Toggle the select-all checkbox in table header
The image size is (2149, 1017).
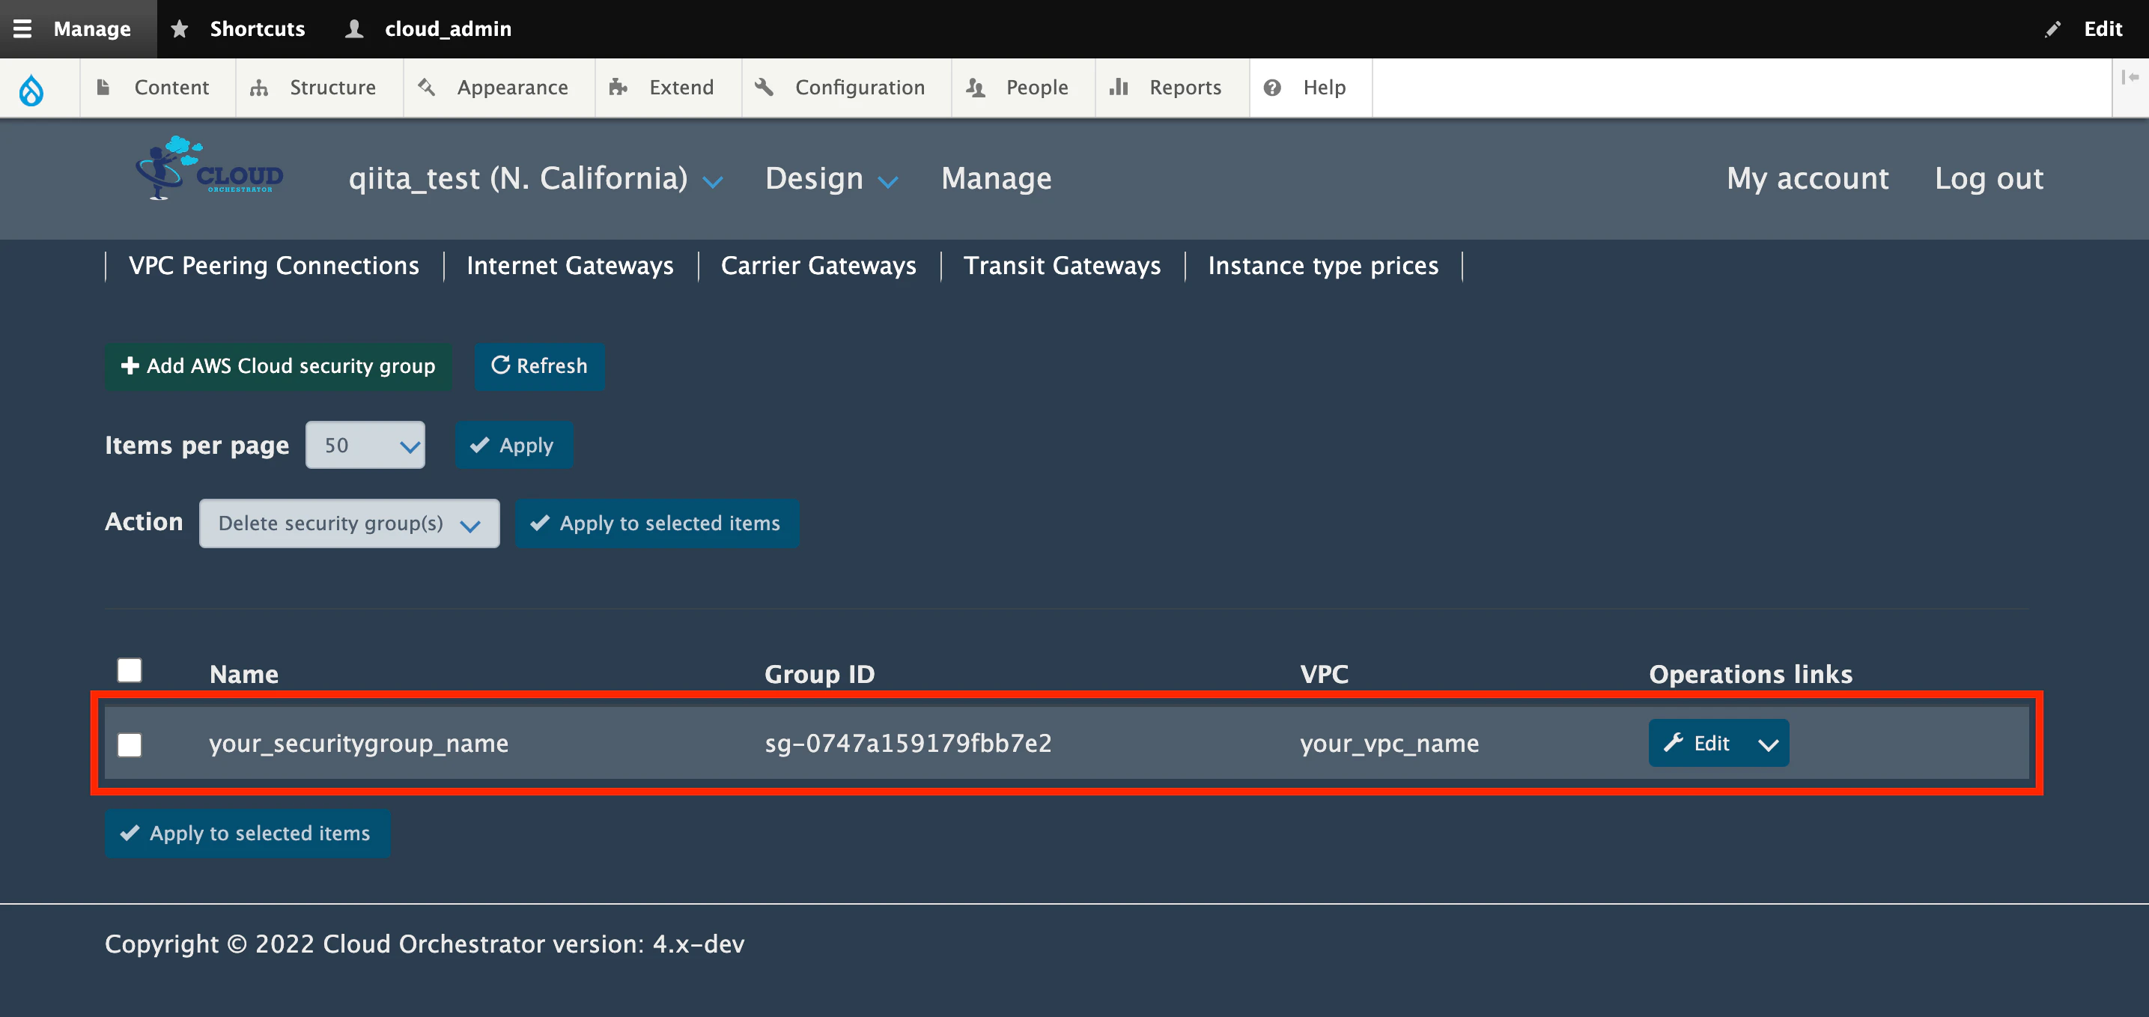click(x=130, y=670)
